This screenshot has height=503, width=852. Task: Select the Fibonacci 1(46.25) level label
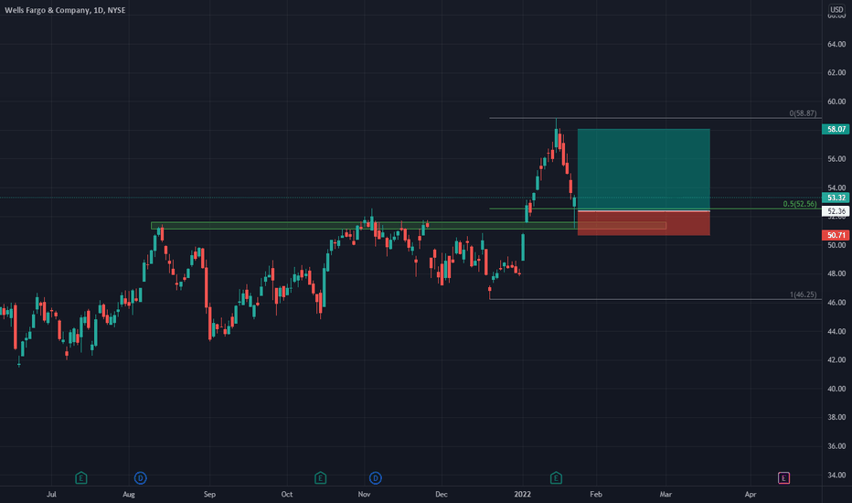[803, 294]
